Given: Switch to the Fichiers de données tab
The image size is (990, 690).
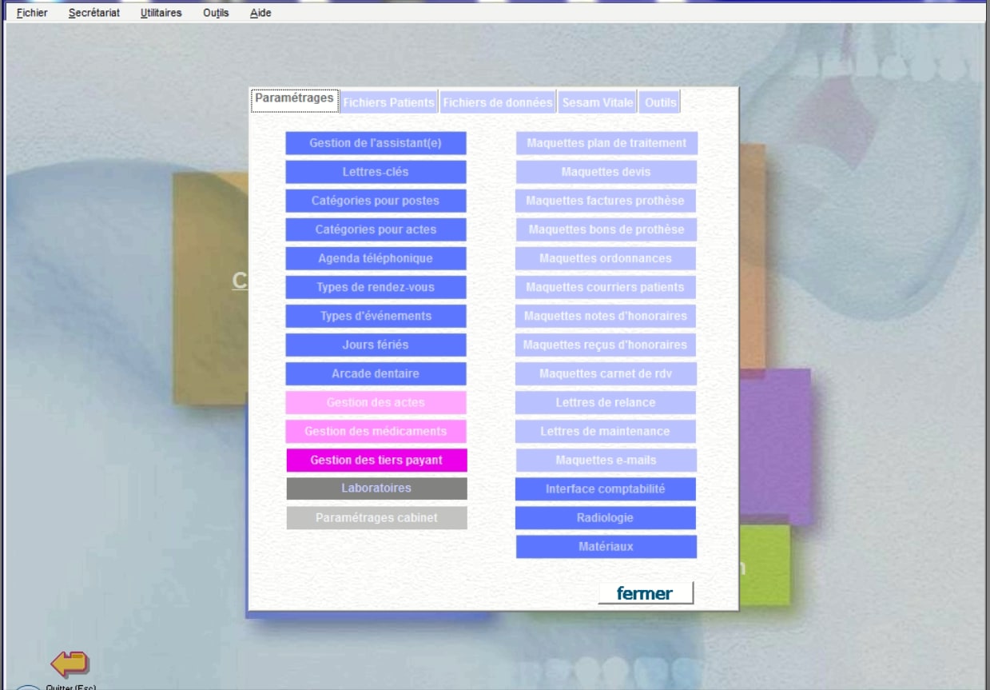Looking at the screenshot, I should tap(498, 102).
